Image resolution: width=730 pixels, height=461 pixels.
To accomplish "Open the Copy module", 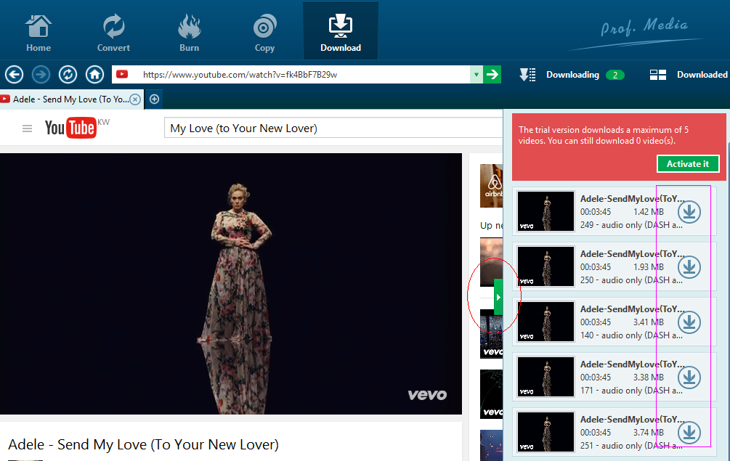I will (264, 33).
